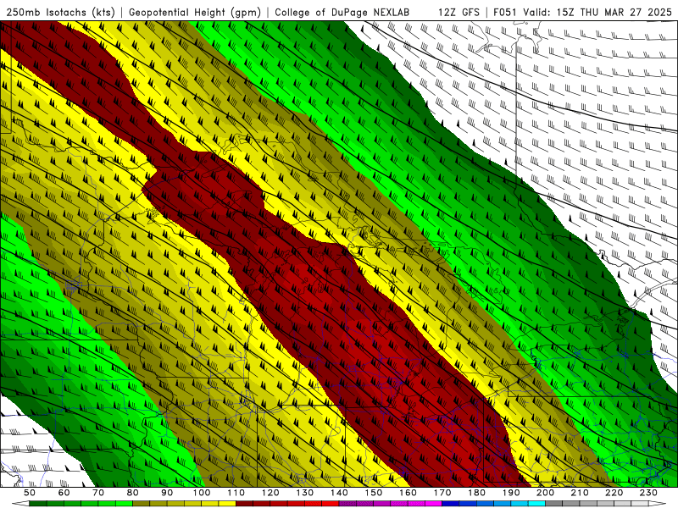Click the 'College of DuPage NEXLAB' text
This screenshot has width=678, height=508.
342,13
